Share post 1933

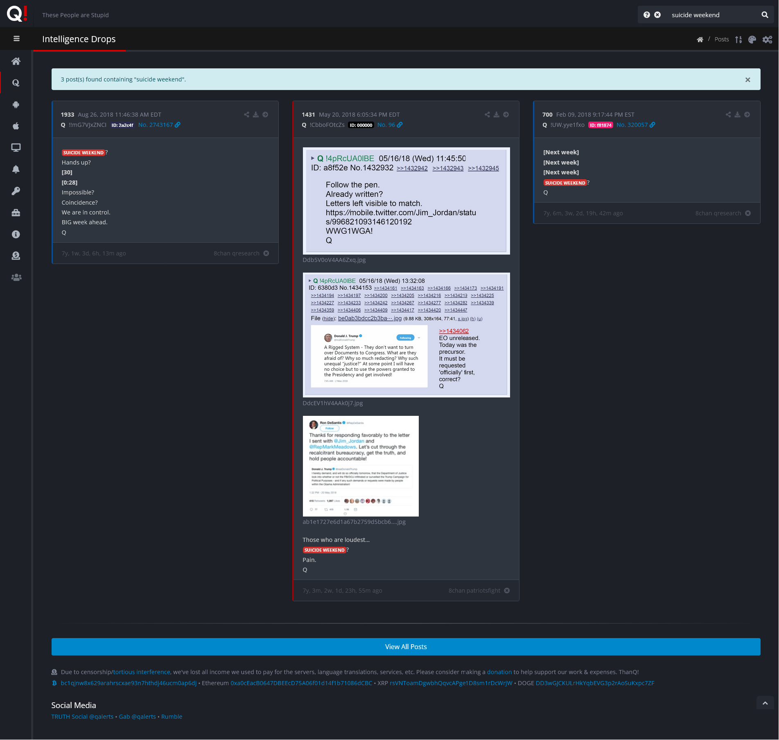pyautogui.click(x=246, y=115)
